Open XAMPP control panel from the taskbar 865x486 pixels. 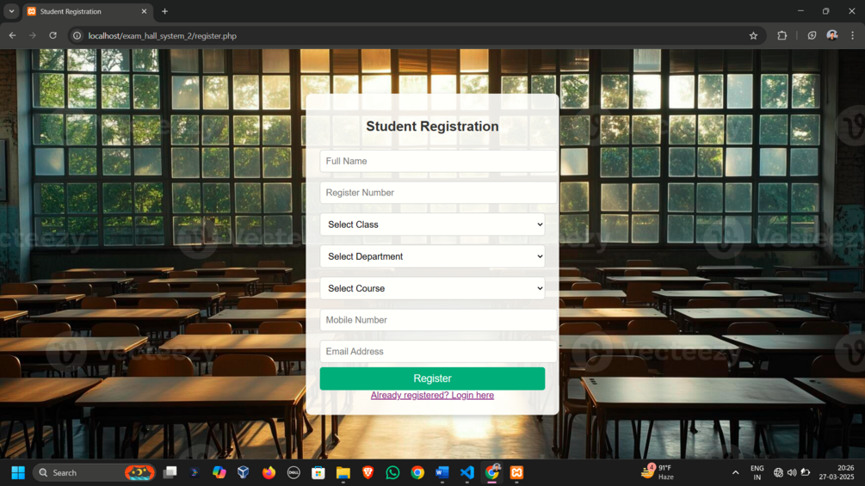(517, 473)
